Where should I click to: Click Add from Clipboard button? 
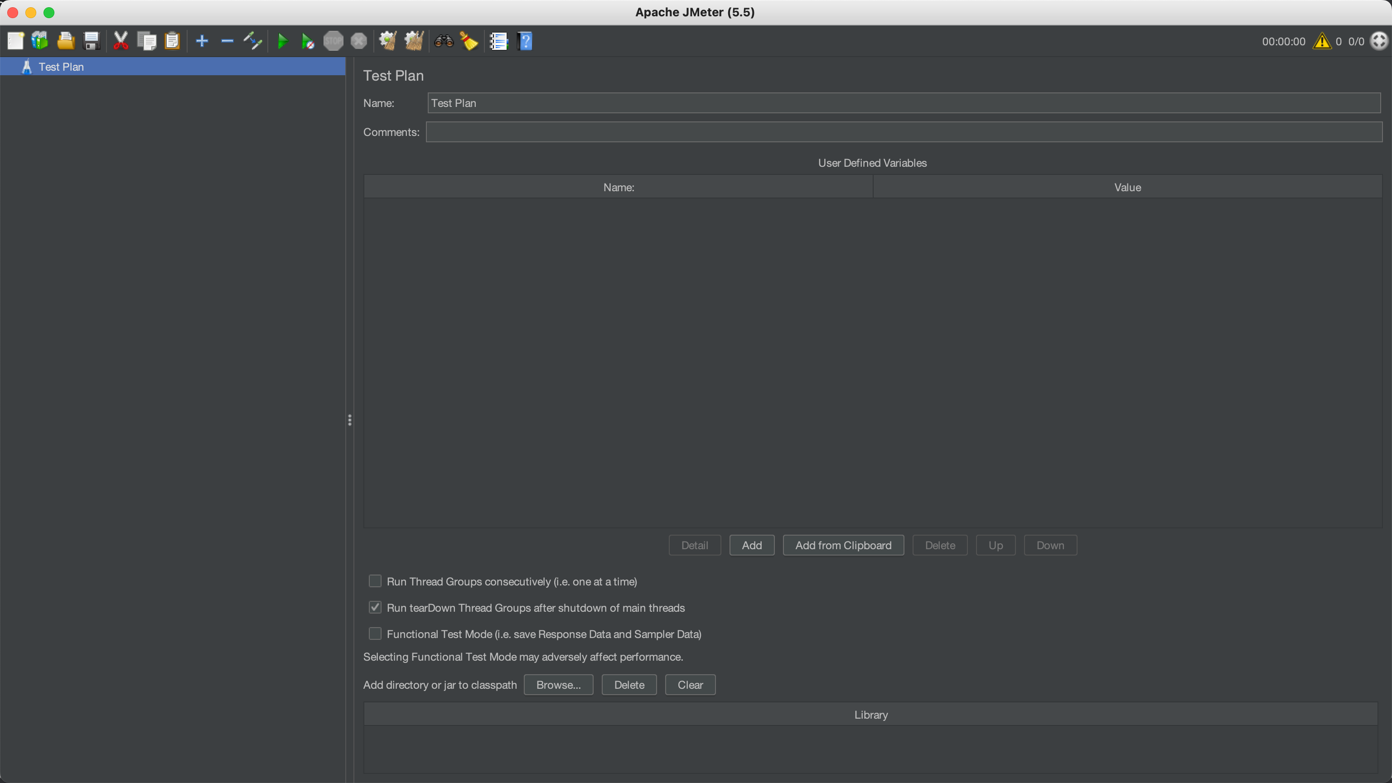coord(843,545)
